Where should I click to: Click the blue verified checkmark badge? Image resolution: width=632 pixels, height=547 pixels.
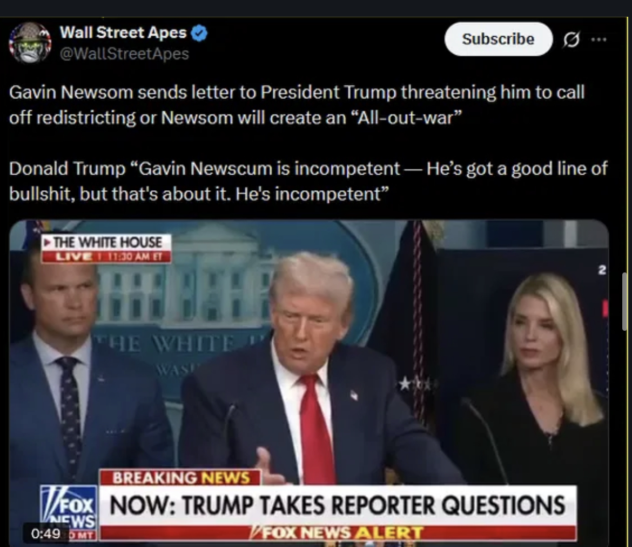point(199,32)
